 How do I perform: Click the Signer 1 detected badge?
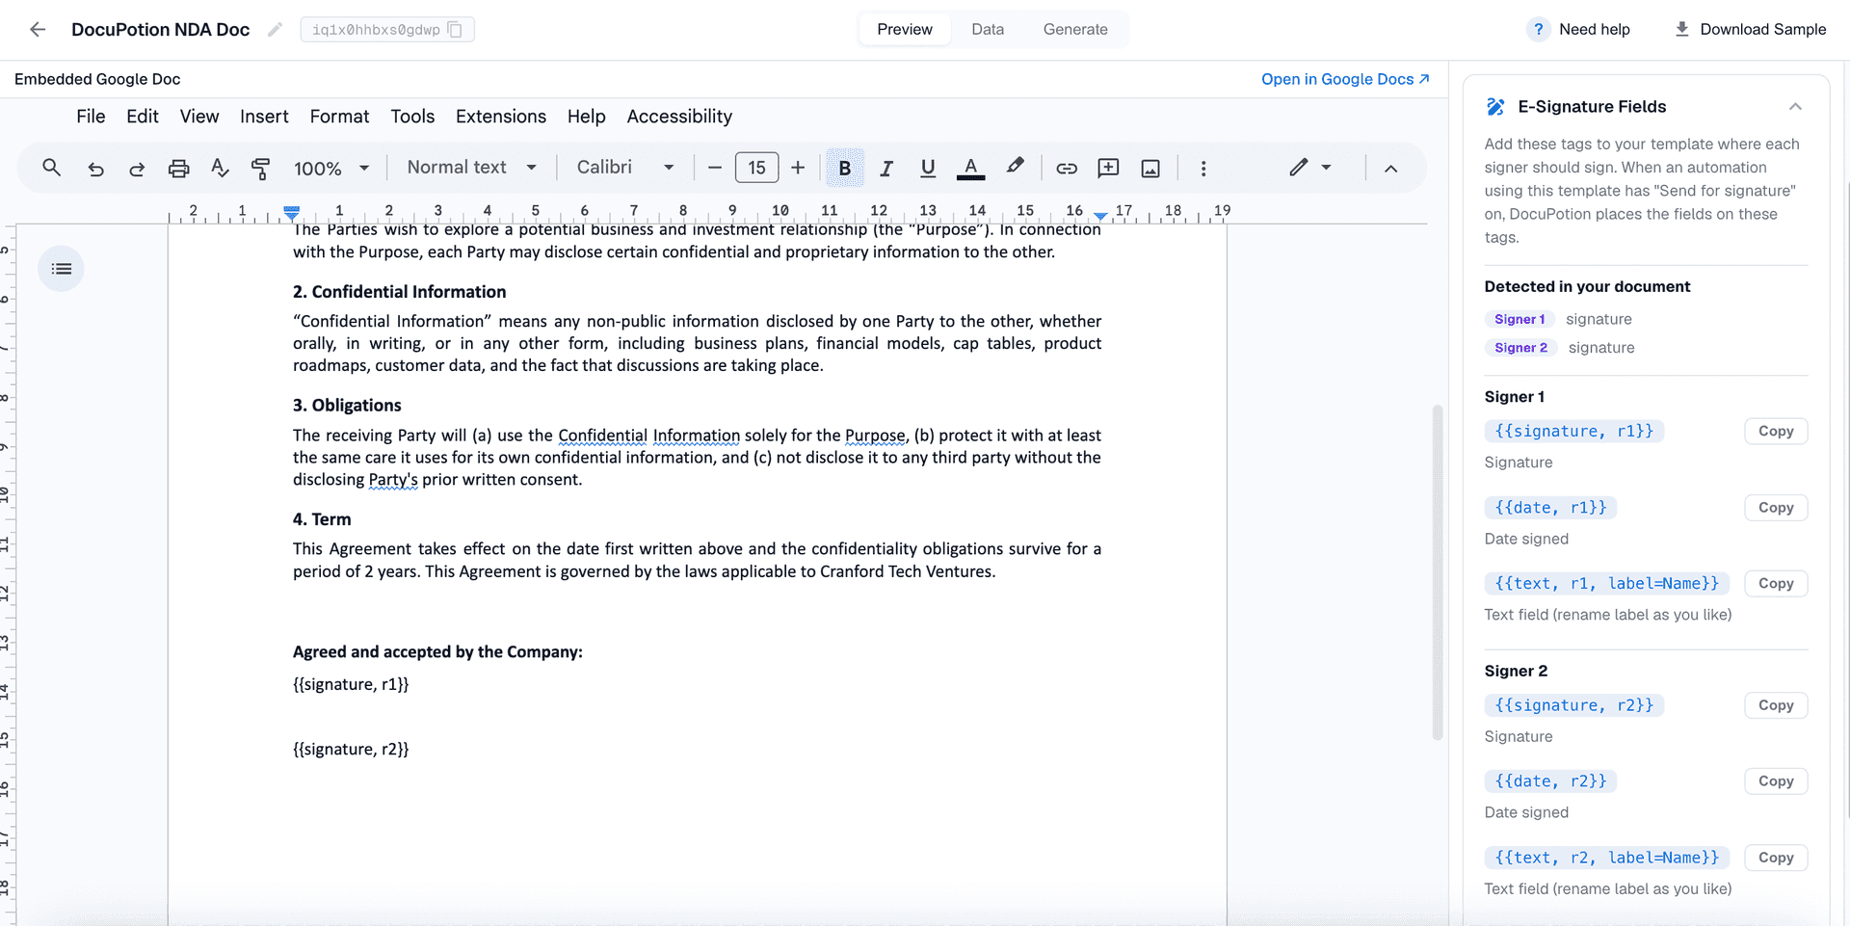(1520, 319)
